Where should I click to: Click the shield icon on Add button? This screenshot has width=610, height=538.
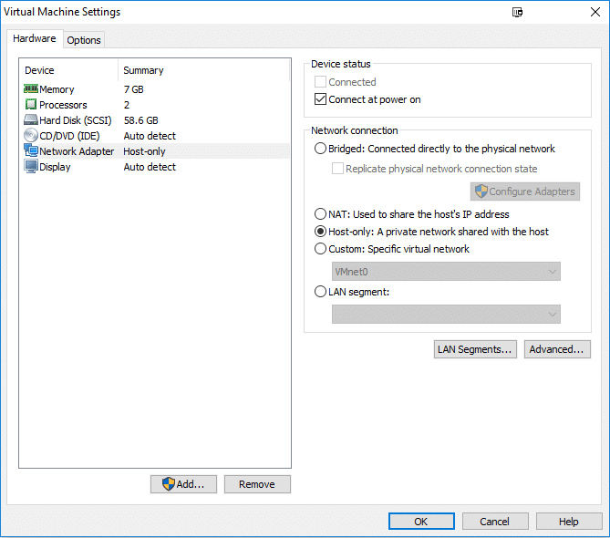[x=168, y=484]
